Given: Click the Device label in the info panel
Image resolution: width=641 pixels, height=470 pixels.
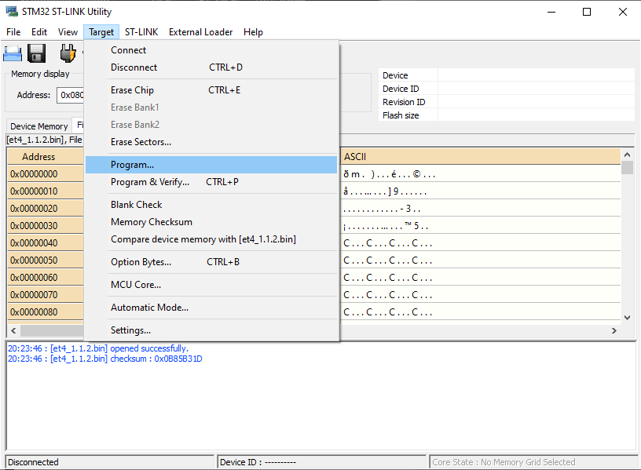Looking at the screenshot, I should pos(395,75).
